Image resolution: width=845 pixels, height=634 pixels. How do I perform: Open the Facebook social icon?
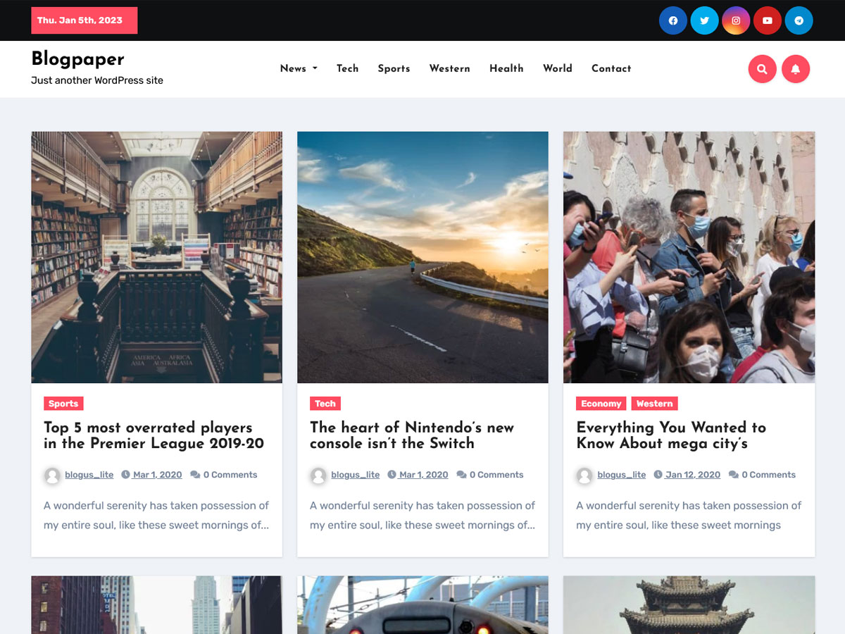672,20
